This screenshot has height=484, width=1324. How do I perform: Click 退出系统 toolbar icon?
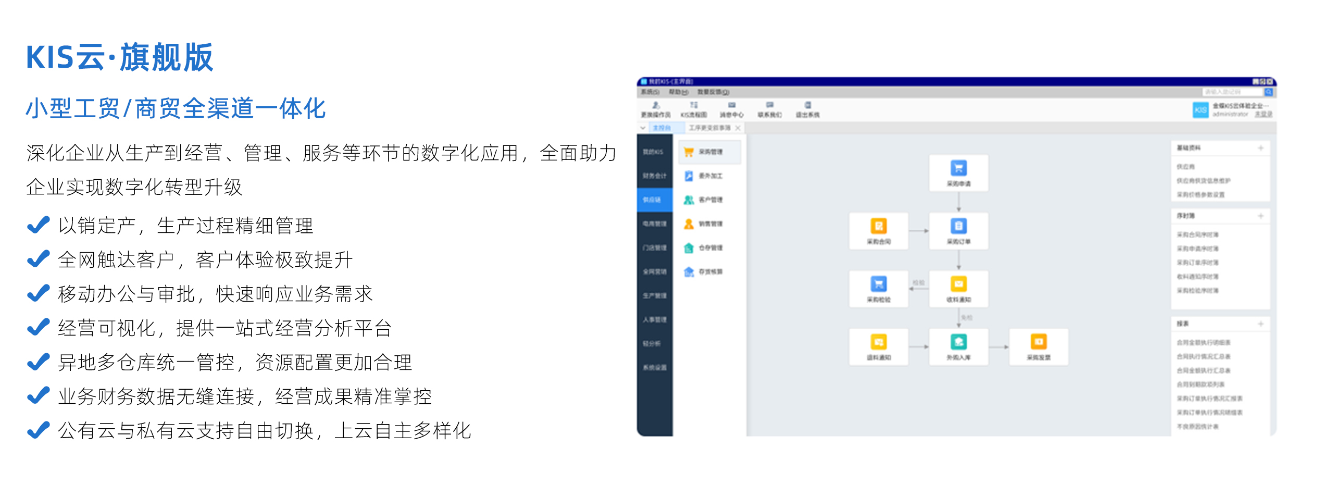pyautogui.click(x=807, y=110)
